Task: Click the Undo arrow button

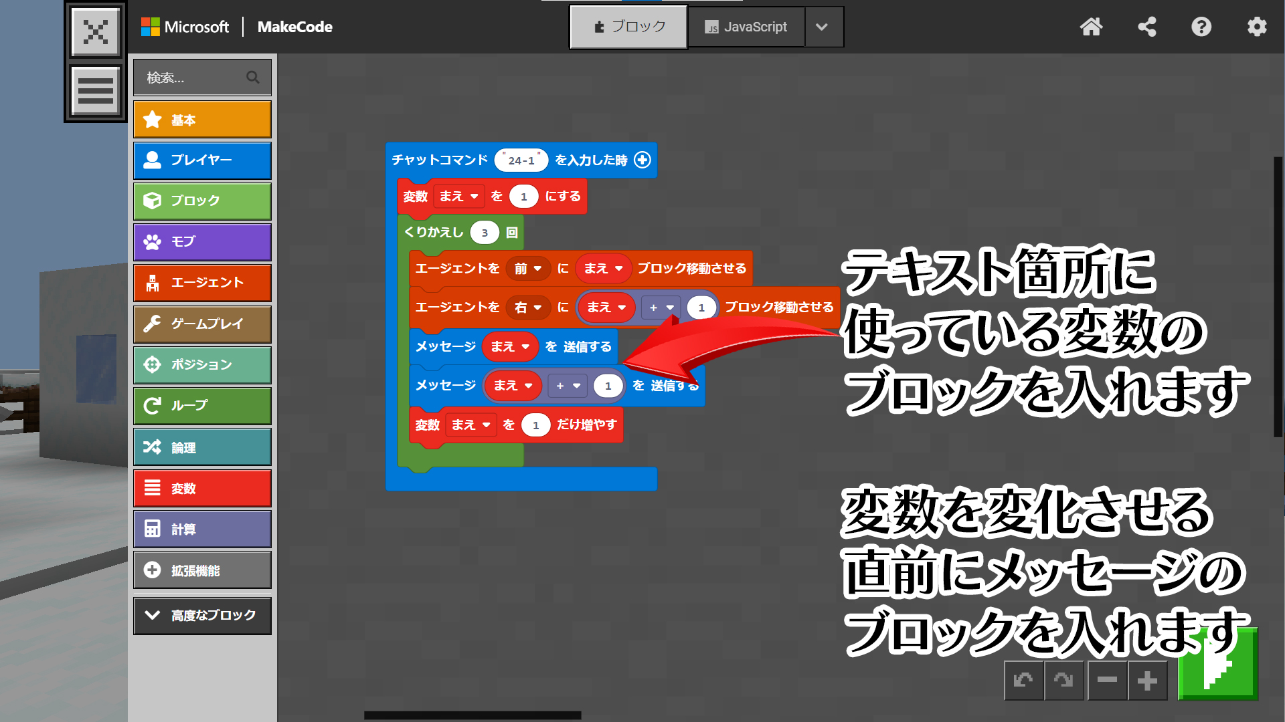Action: click(1023, 681)
